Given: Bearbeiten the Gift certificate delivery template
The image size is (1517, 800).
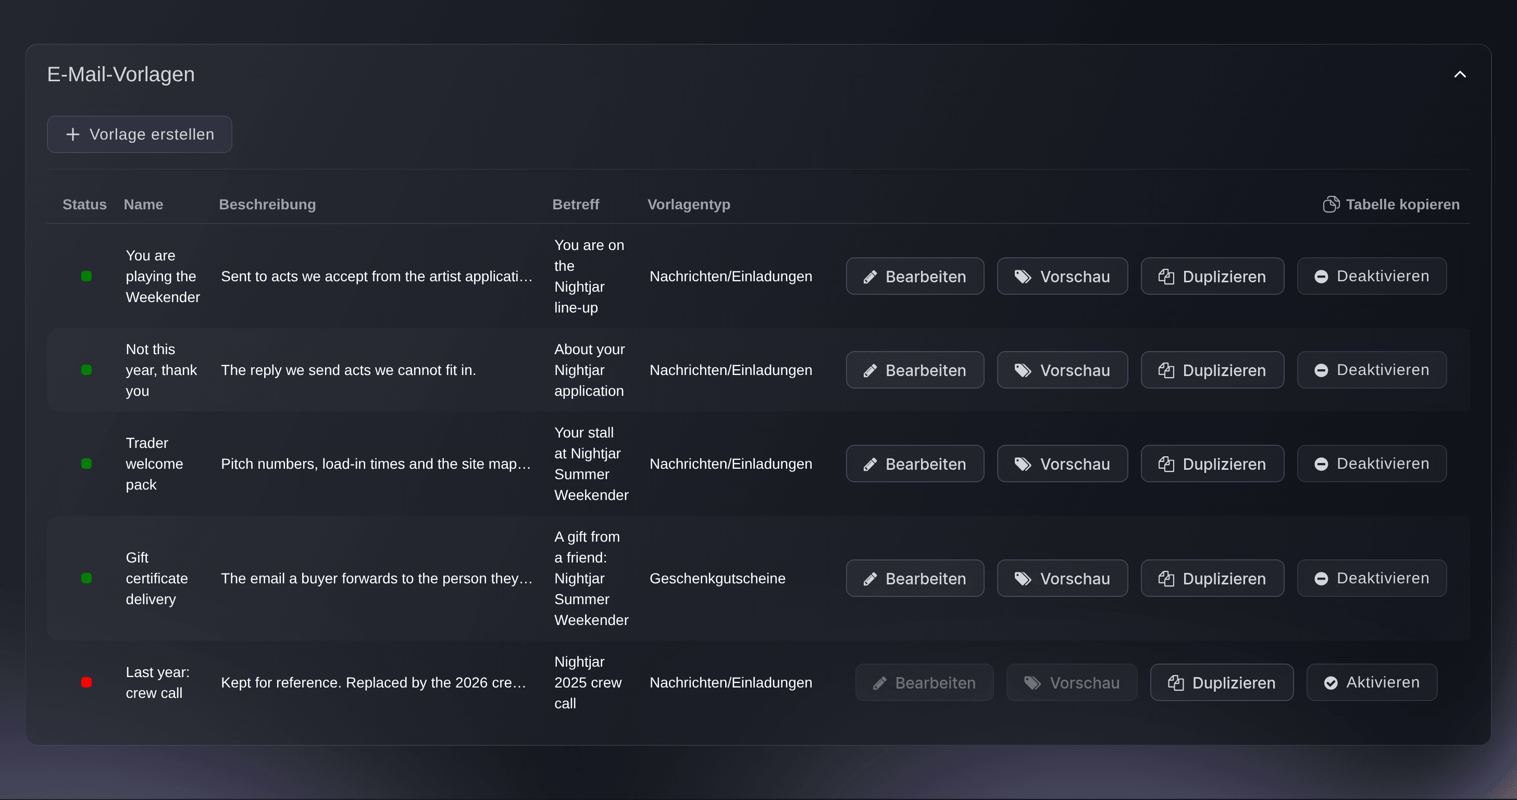Looking at the screenshot, I should click(x=915, y=579).
